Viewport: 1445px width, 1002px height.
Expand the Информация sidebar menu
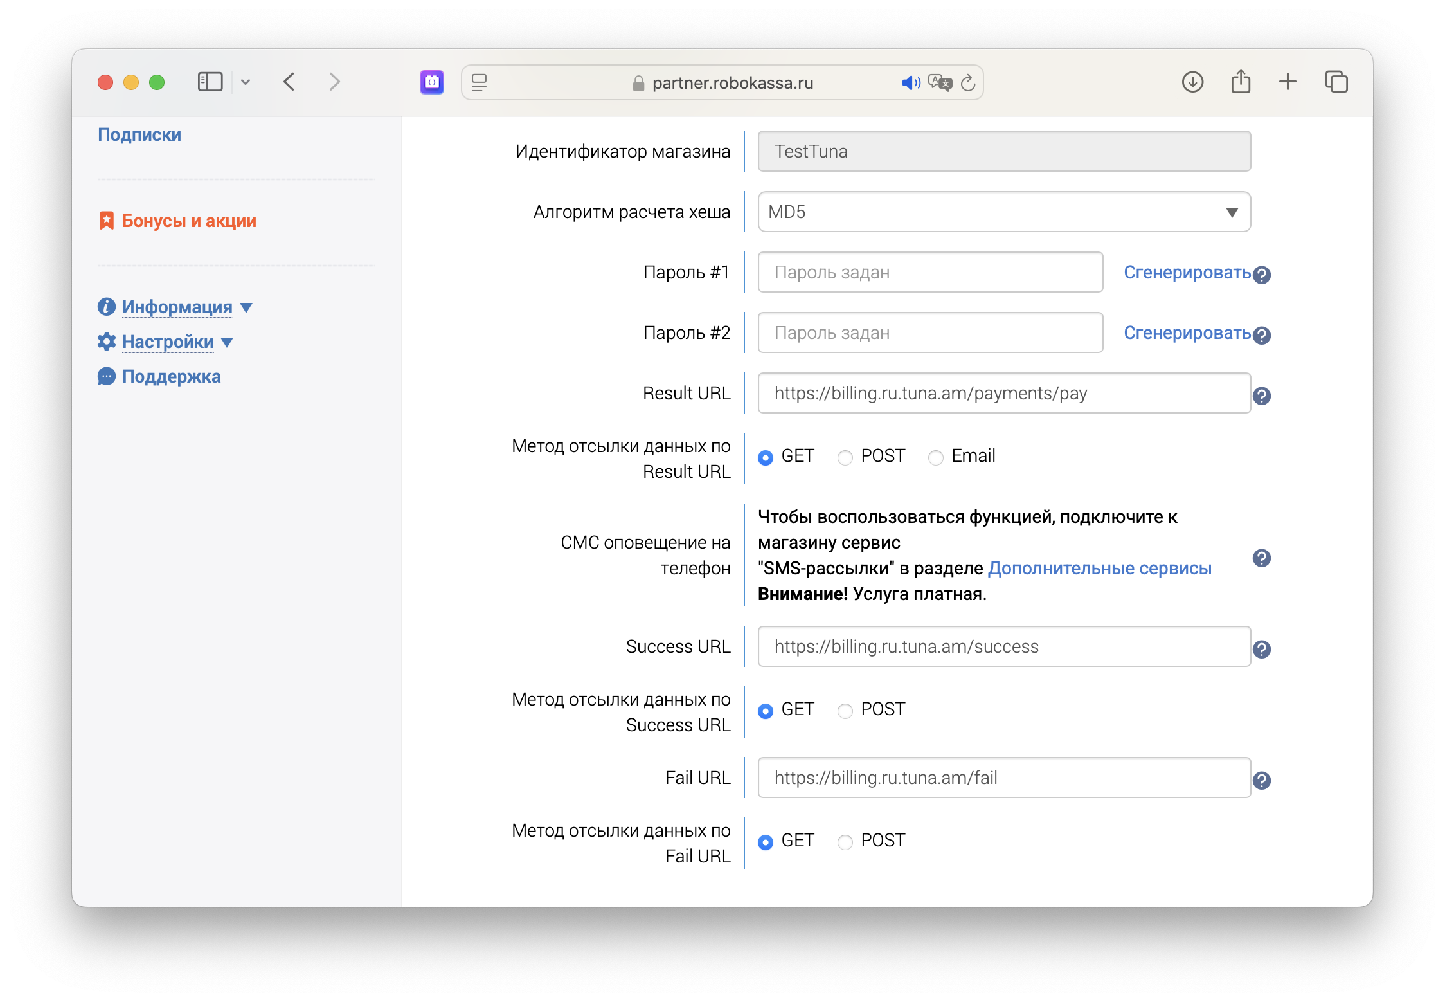click(177, 307)
